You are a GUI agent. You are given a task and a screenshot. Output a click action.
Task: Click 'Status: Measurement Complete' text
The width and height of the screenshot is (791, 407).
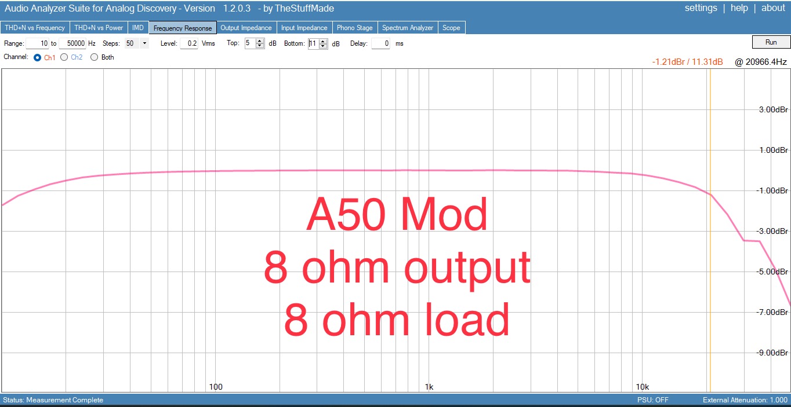(53, 400)
